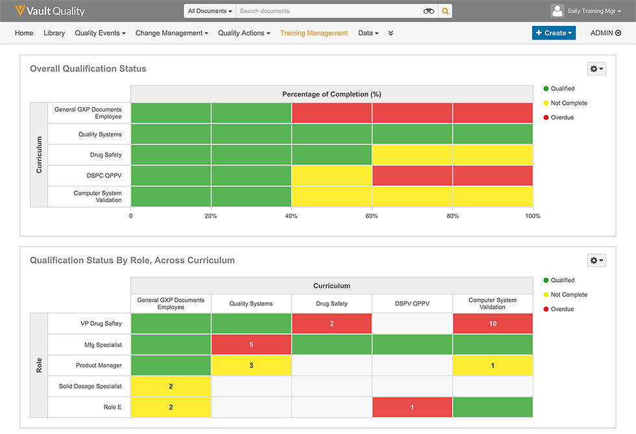Viewport: 636px width, 434px height.
Task: Click the binoculars advanced search icon
Action: (428, 11)
